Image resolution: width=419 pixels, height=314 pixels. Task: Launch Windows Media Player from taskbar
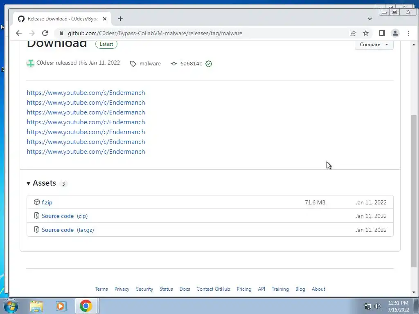tap(61, 306)
